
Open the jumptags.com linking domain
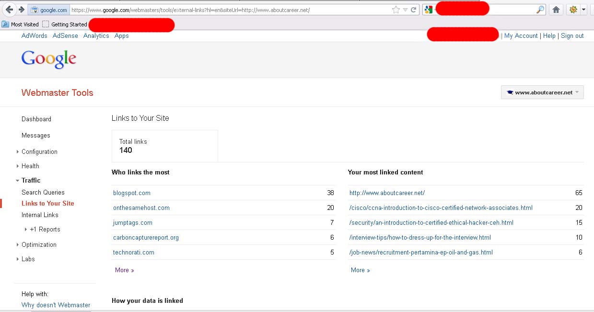tap(133, 223)
